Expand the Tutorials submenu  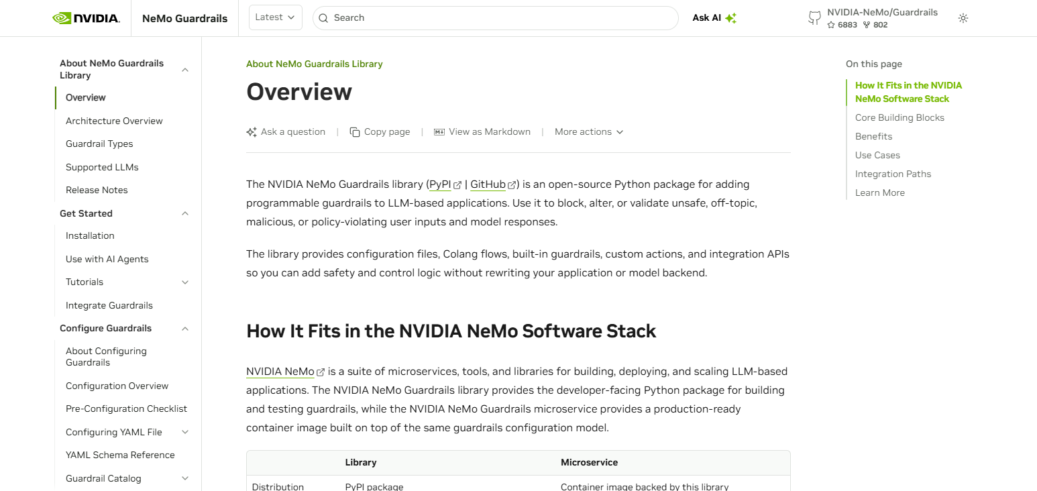tap(185, 282)
